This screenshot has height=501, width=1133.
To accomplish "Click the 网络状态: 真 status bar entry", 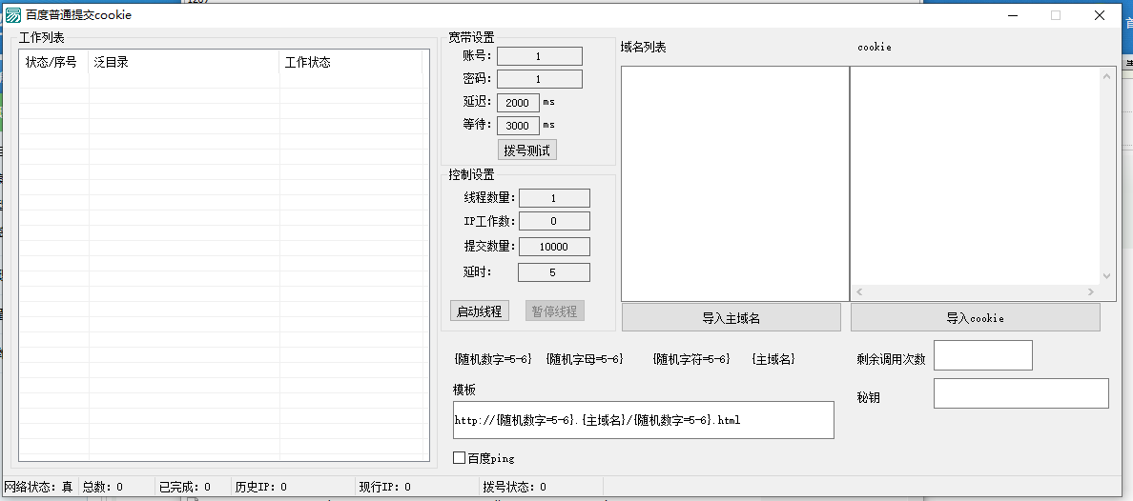I will point(39,488).
